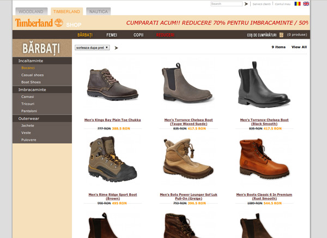This screenshot has height=238, width=327.
Task: Select Jachete in the sidebar
Action: [x=28, y=126]
